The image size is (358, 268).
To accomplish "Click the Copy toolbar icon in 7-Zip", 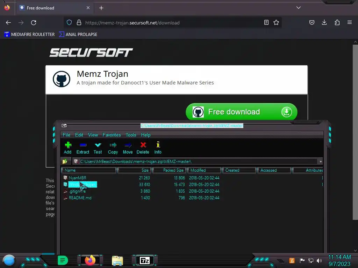I will point(113,148).
